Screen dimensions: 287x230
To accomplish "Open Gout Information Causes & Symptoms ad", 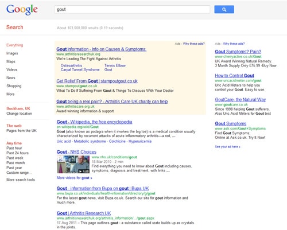I will click(x=102, y=49).
